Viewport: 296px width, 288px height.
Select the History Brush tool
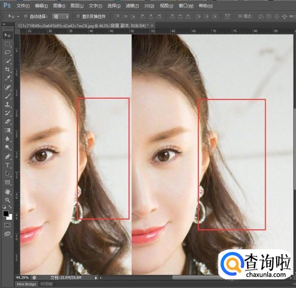coord(7,113)
